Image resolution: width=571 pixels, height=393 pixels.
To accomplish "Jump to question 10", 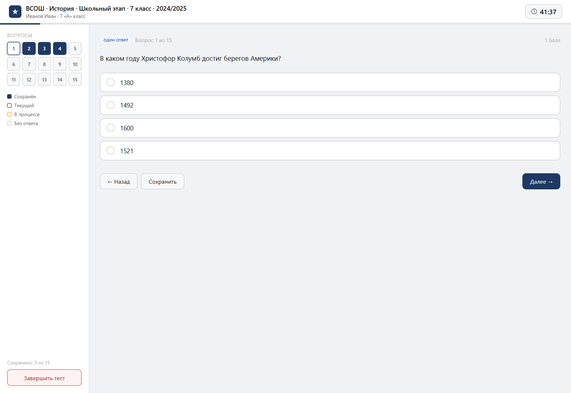I will pyautogui.click(x=75, y=64).
